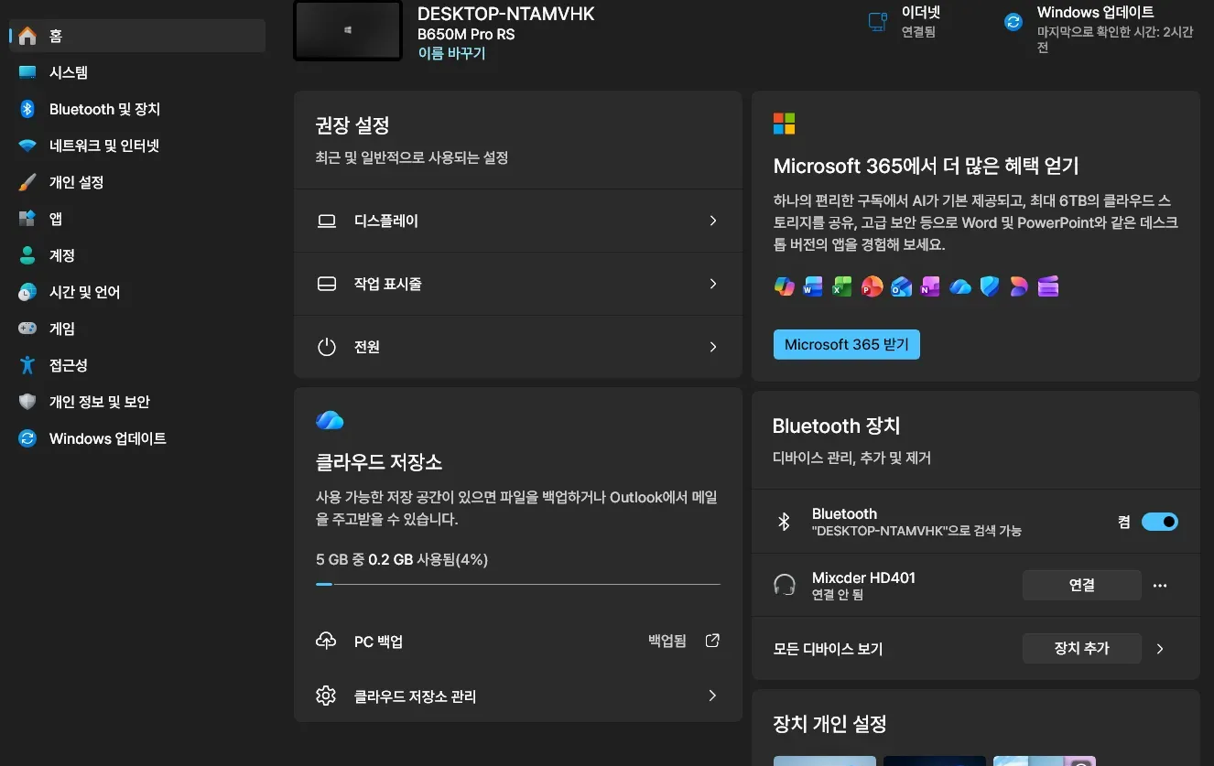Expand the 디스플레이 settings chevron

(713, 221)
